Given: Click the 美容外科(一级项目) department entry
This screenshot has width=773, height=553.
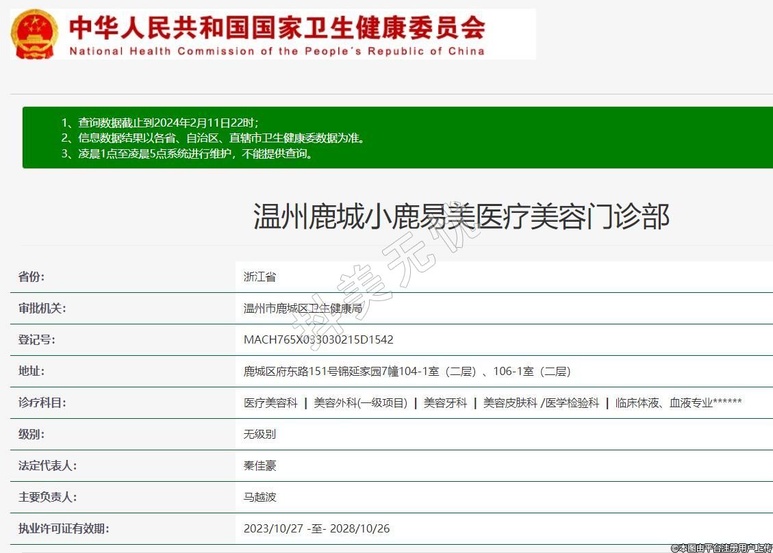Looking at the screenshot, I should click(360, 403).
